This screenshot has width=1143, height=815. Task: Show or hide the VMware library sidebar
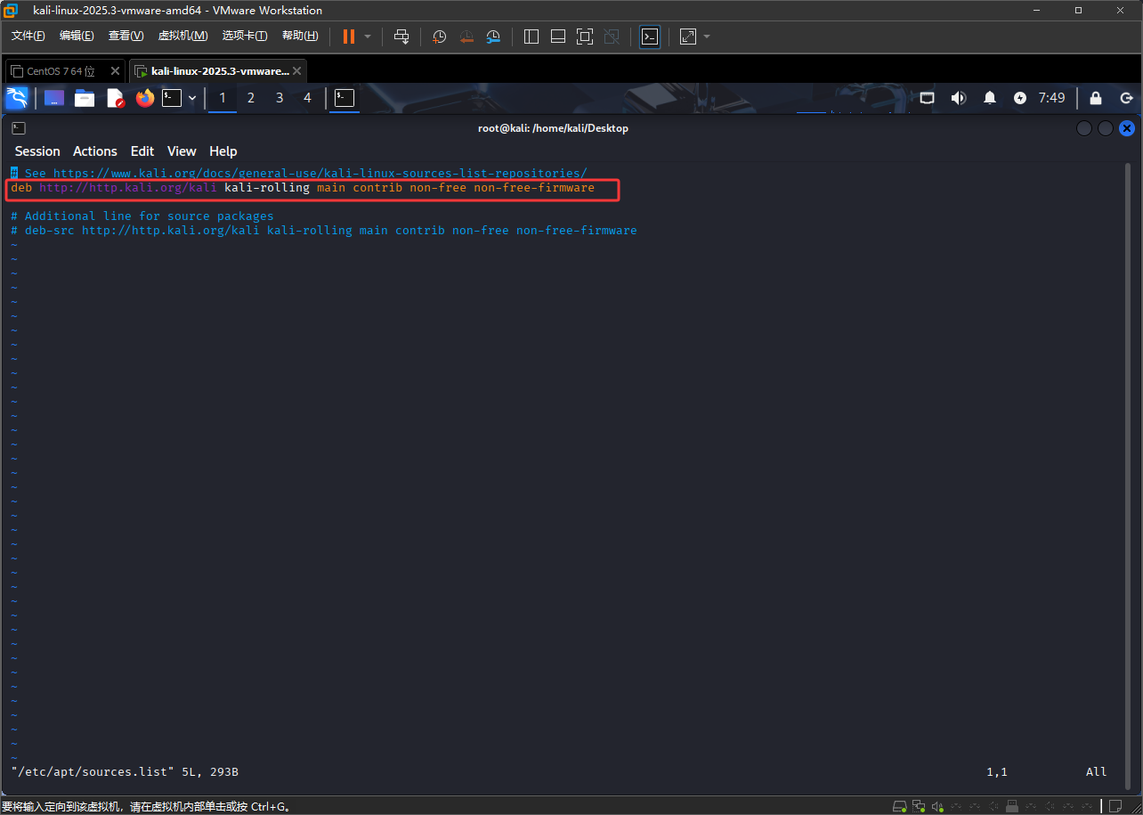pyautogui.click(x=531, y=37)
